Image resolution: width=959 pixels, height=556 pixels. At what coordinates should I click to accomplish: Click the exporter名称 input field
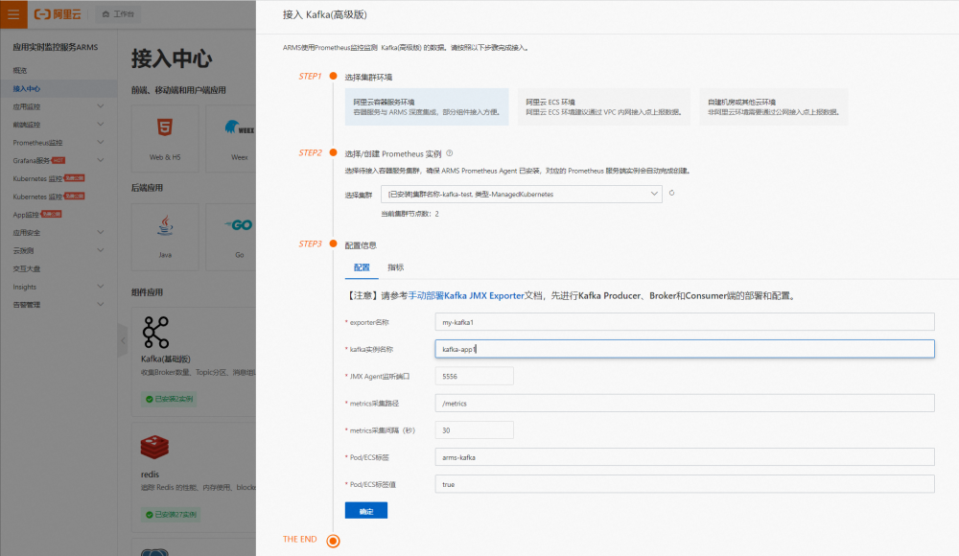[685, 322]
